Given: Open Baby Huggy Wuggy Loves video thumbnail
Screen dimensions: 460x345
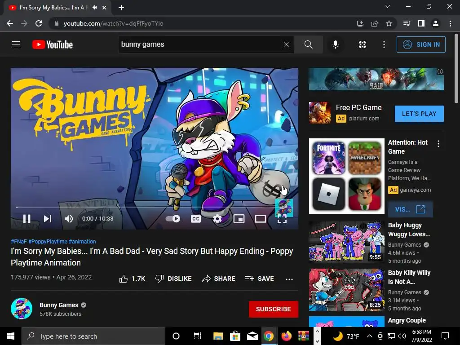Looking at the screenshot, I should pos(346,241).
